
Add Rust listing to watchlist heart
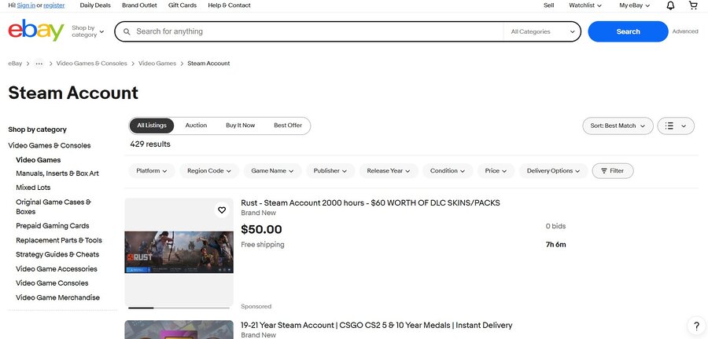click(x=222, y=210)
